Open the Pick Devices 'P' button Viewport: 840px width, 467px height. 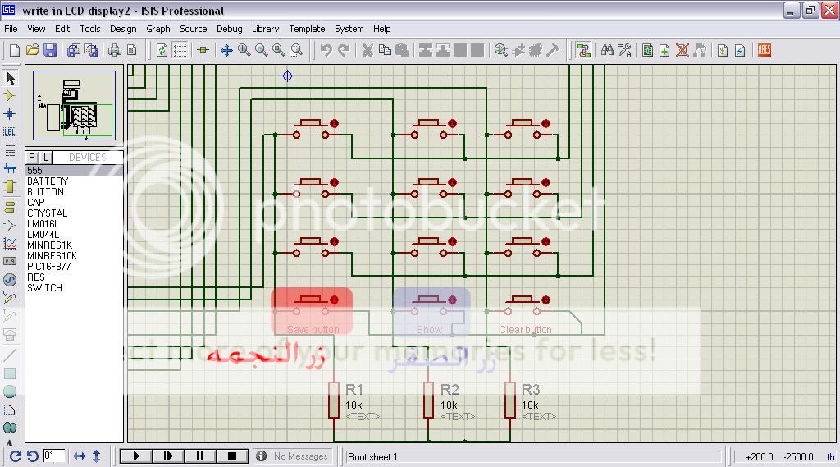(x=32, y=157)
